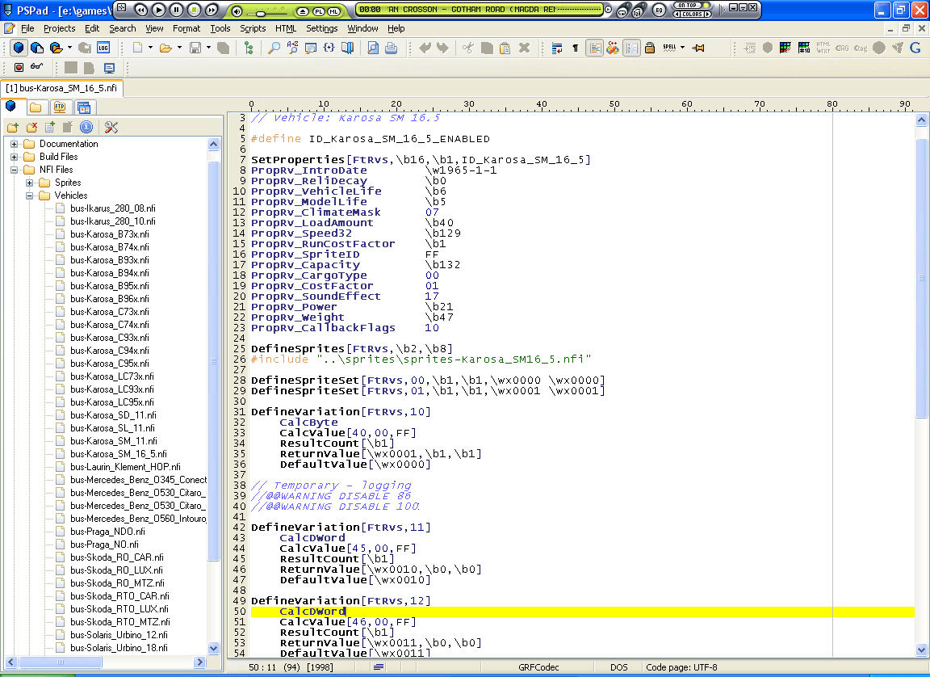Toggle show special characters pilcrow
This screenshot has height=677, width=930.
pyautogui.click(x=576, y=48)
